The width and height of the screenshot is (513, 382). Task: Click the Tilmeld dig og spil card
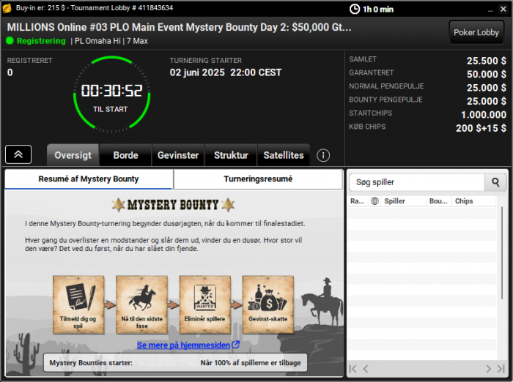[x=78, y=304]
